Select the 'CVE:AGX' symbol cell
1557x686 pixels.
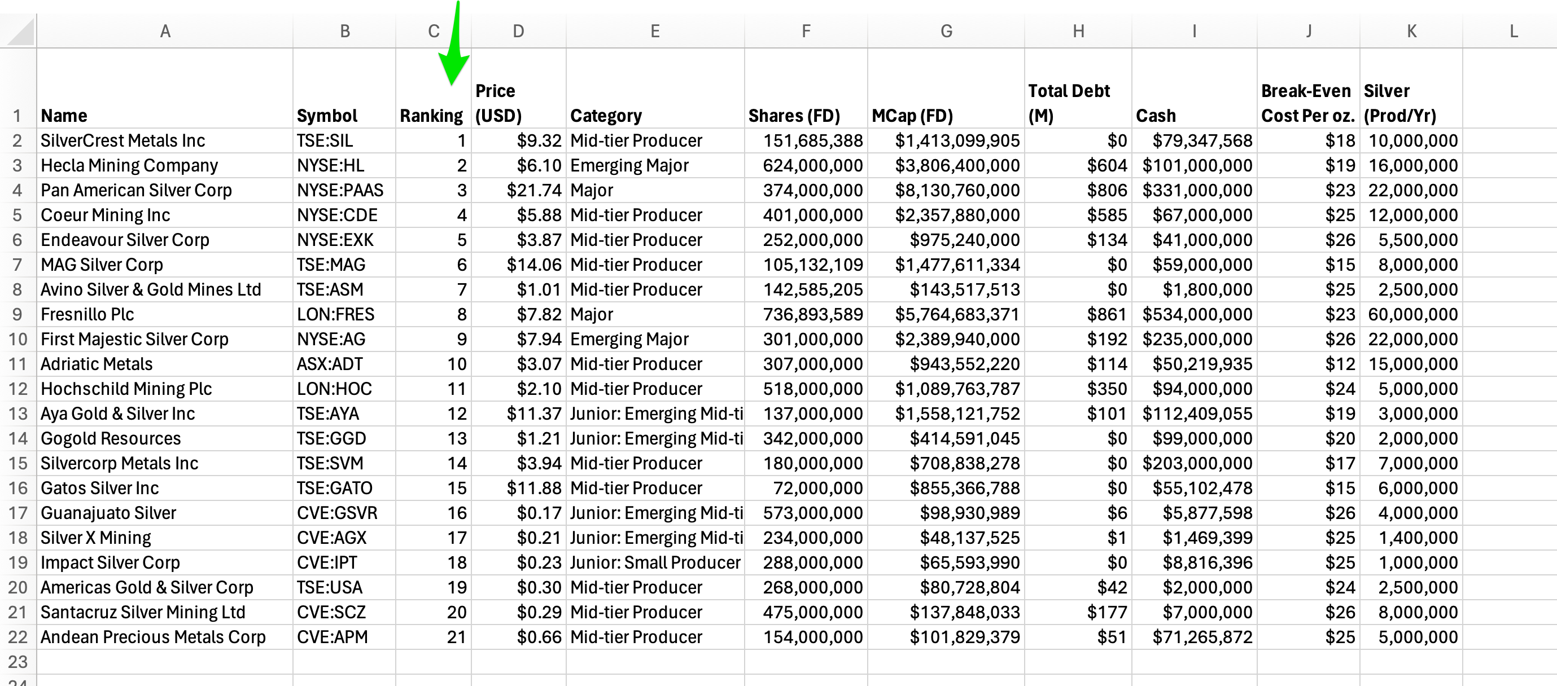pyautogui.click(x=344, y=538)
